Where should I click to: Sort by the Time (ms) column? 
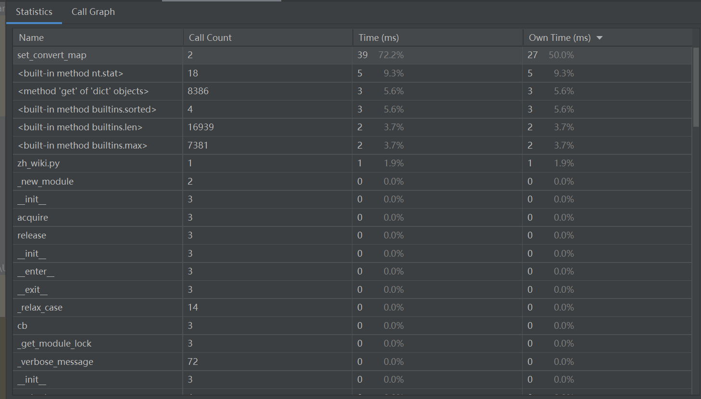(378, 37)
